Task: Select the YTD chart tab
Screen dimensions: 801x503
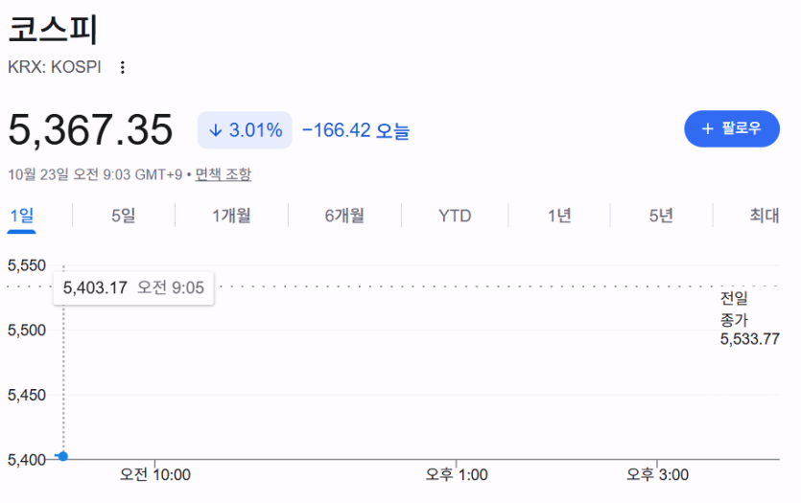Action: 455,216
